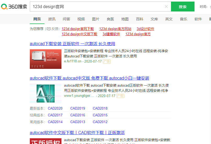Viewport: 211px width, 144px height.
Task: Click the 经典版本 row label
Action: pos(37,115)
